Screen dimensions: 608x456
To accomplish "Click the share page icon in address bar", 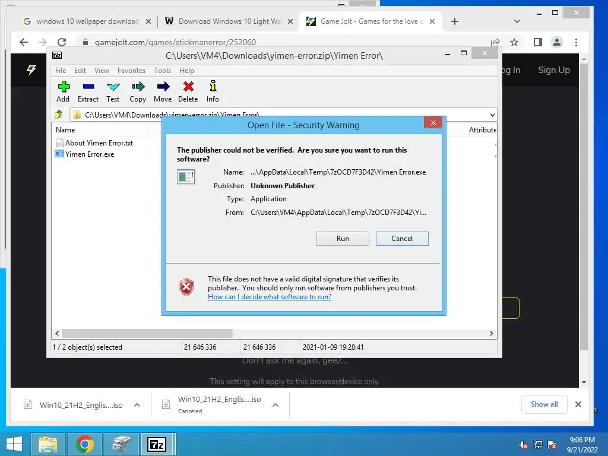I will coord(495,42).
